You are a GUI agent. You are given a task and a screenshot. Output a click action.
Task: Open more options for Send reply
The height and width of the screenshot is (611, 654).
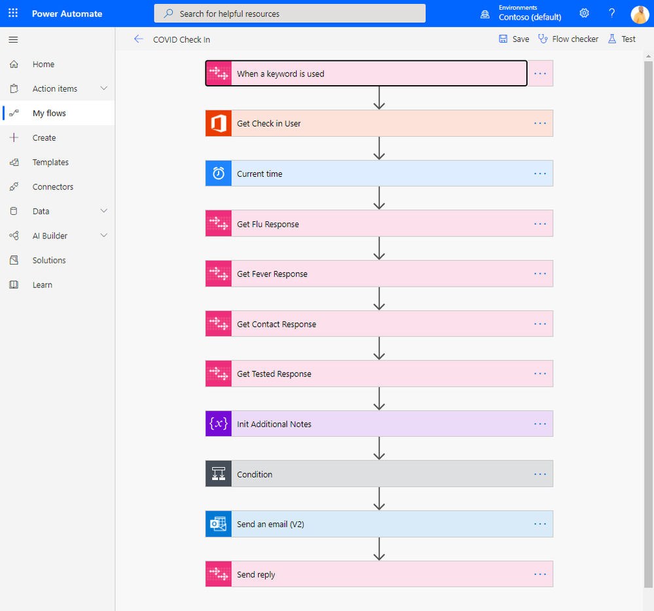[540, 574]
